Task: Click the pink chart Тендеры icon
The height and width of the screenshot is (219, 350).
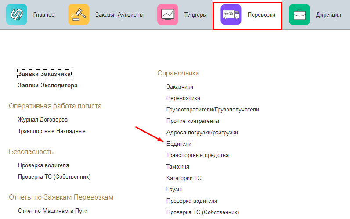Action: tap(168, 14)
